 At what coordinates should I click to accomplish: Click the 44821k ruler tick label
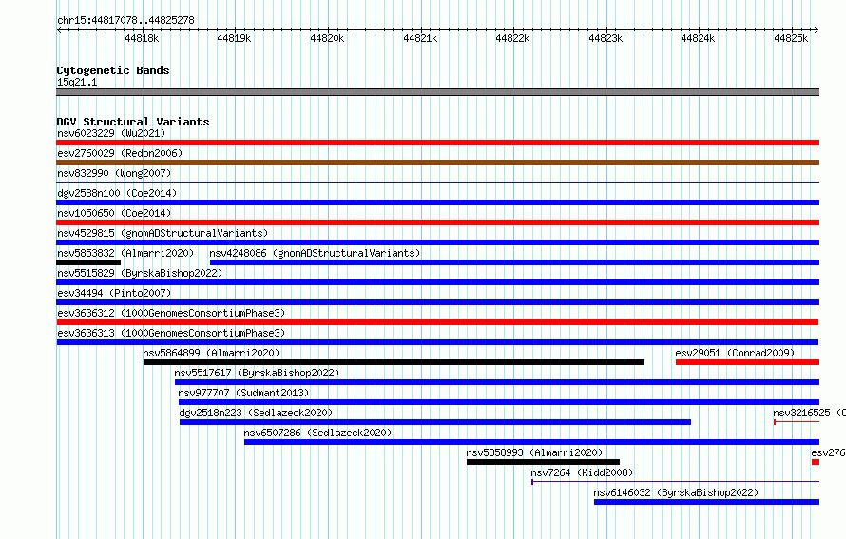[420, 38]
